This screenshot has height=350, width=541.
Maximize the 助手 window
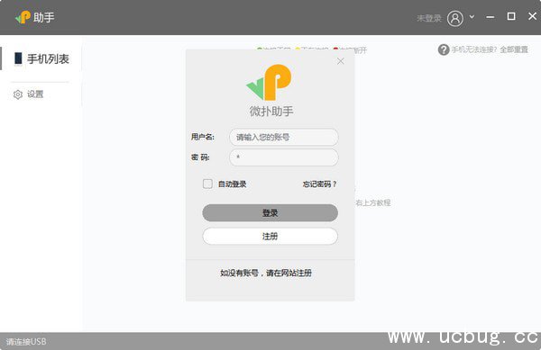[x=511, y=16]
